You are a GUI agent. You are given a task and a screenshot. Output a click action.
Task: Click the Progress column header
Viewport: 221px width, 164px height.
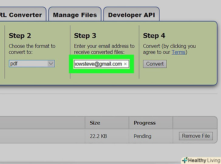coord(144,123)
